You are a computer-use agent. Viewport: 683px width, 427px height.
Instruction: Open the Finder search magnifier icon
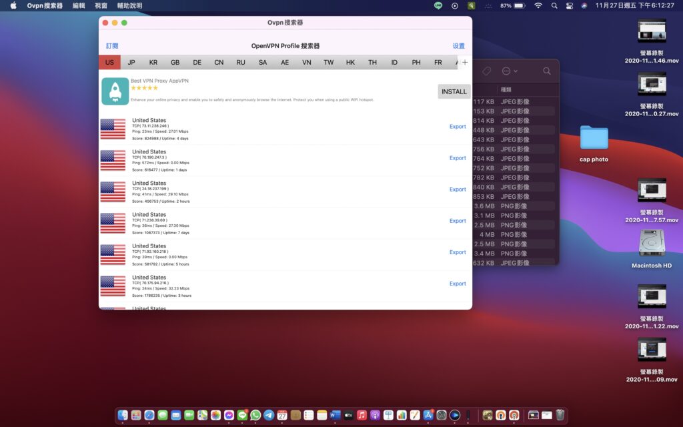[547, 71]
